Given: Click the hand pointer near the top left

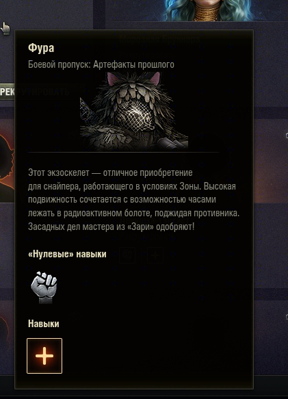Looking at the screenshot, I should [5, 28].
